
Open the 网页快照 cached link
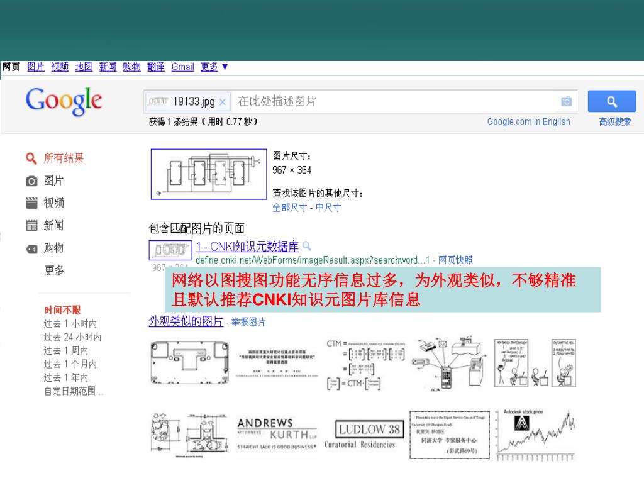pos(455,260)
